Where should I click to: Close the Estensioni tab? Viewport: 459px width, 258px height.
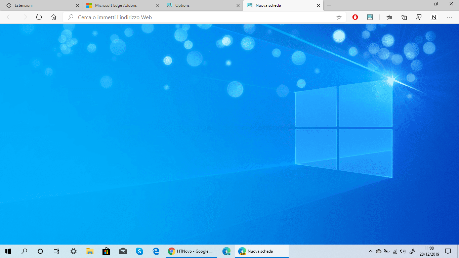[x=78, y=5]
